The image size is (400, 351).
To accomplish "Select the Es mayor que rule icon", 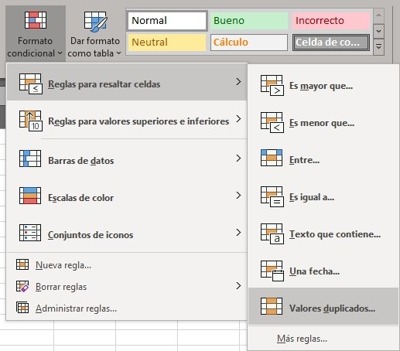I will tap(272, 86).
